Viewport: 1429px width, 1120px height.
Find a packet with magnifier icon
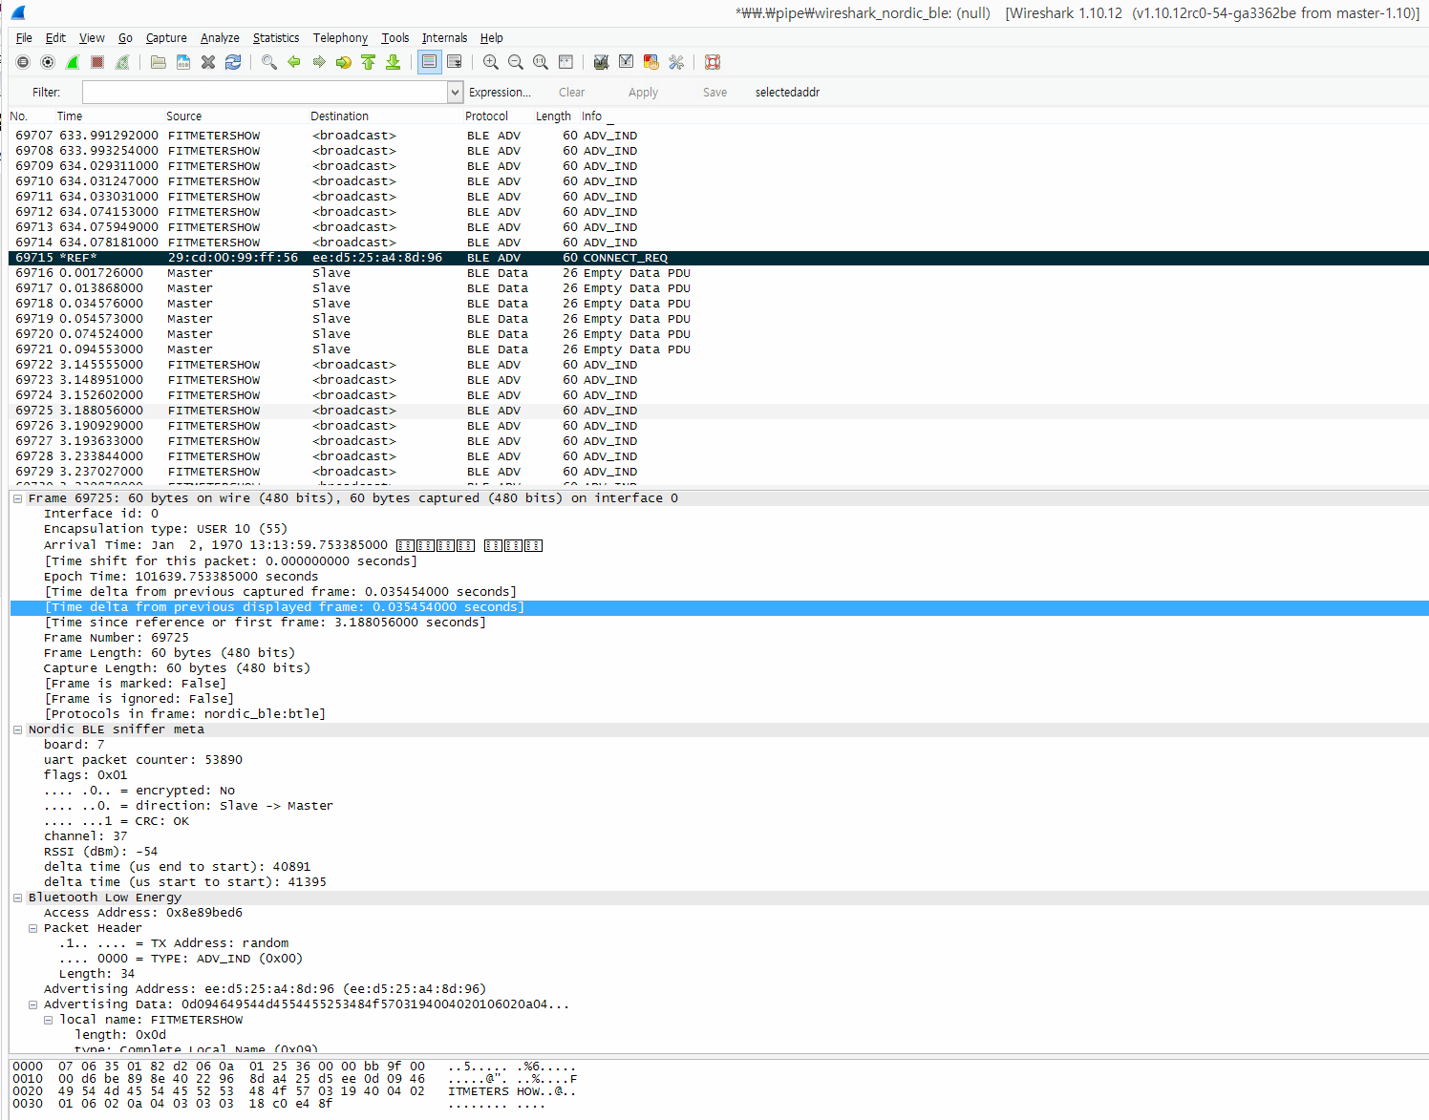click(269, 62)
